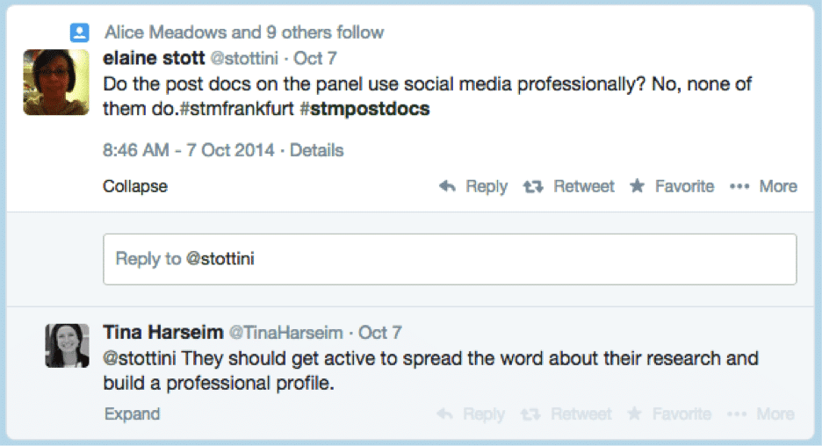Open elaine stott's profile photo
The image size is (822, 446).
tap(56, 83)
